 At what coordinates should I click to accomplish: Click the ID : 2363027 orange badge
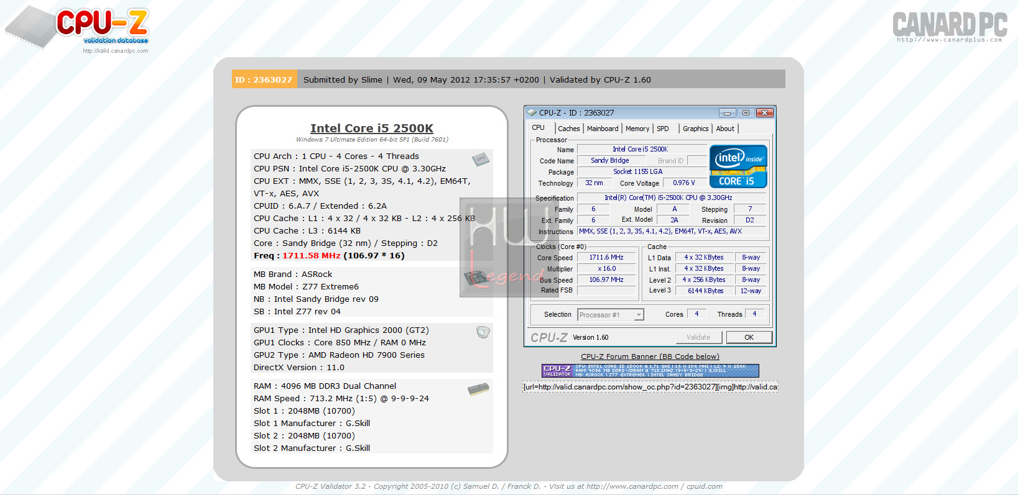264,79
